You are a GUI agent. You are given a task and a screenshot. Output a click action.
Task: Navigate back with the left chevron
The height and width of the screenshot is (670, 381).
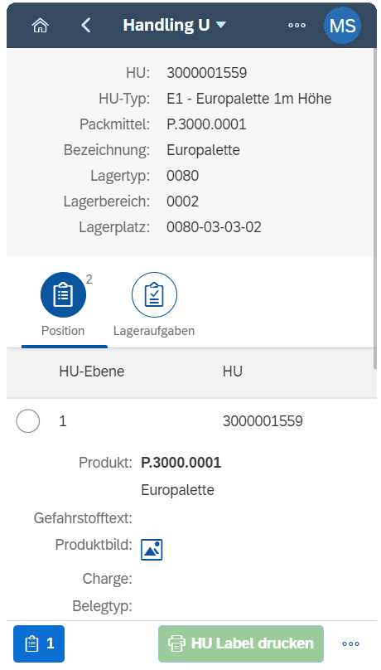86,25
